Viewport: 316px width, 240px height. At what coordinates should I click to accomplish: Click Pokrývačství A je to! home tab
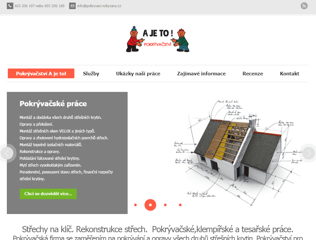point(41,73)
